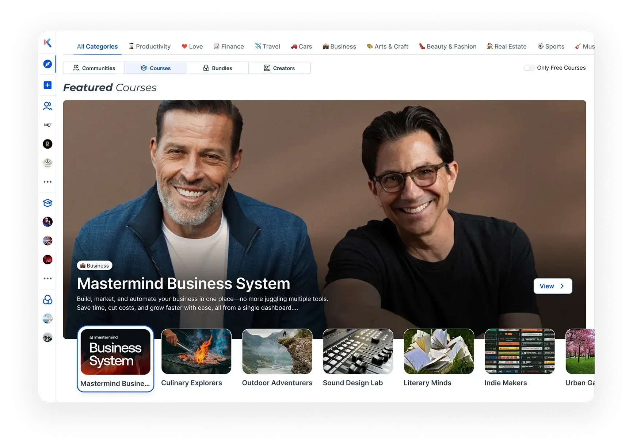Open the Business category tab

tap(339, 46)
